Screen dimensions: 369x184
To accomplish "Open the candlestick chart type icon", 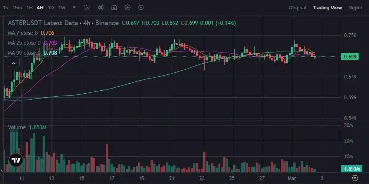I will click(x=101, y=7).
